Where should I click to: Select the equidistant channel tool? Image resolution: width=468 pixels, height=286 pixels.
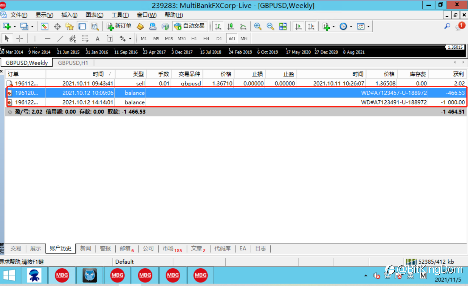(72, 39)
